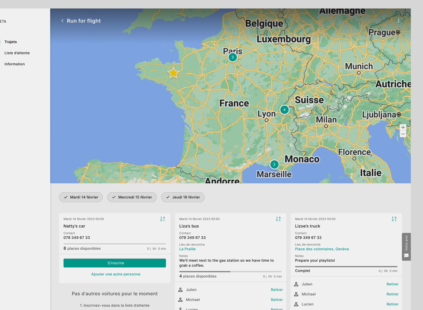Click person icon beside Julien in Lizoe's truck

click(x=296, y=284)
